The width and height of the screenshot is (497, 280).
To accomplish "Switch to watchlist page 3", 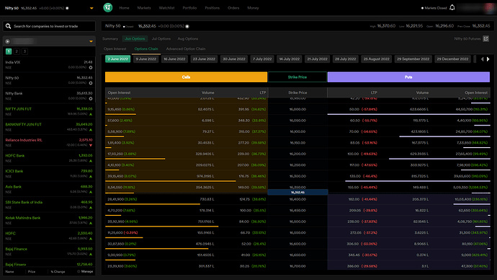I will 24,51.
